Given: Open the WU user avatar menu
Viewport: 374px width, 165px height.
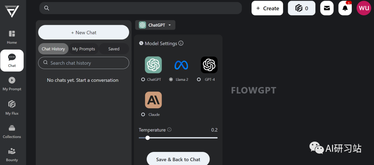Looking at the screenshot, I should click(x=364, y=8).
